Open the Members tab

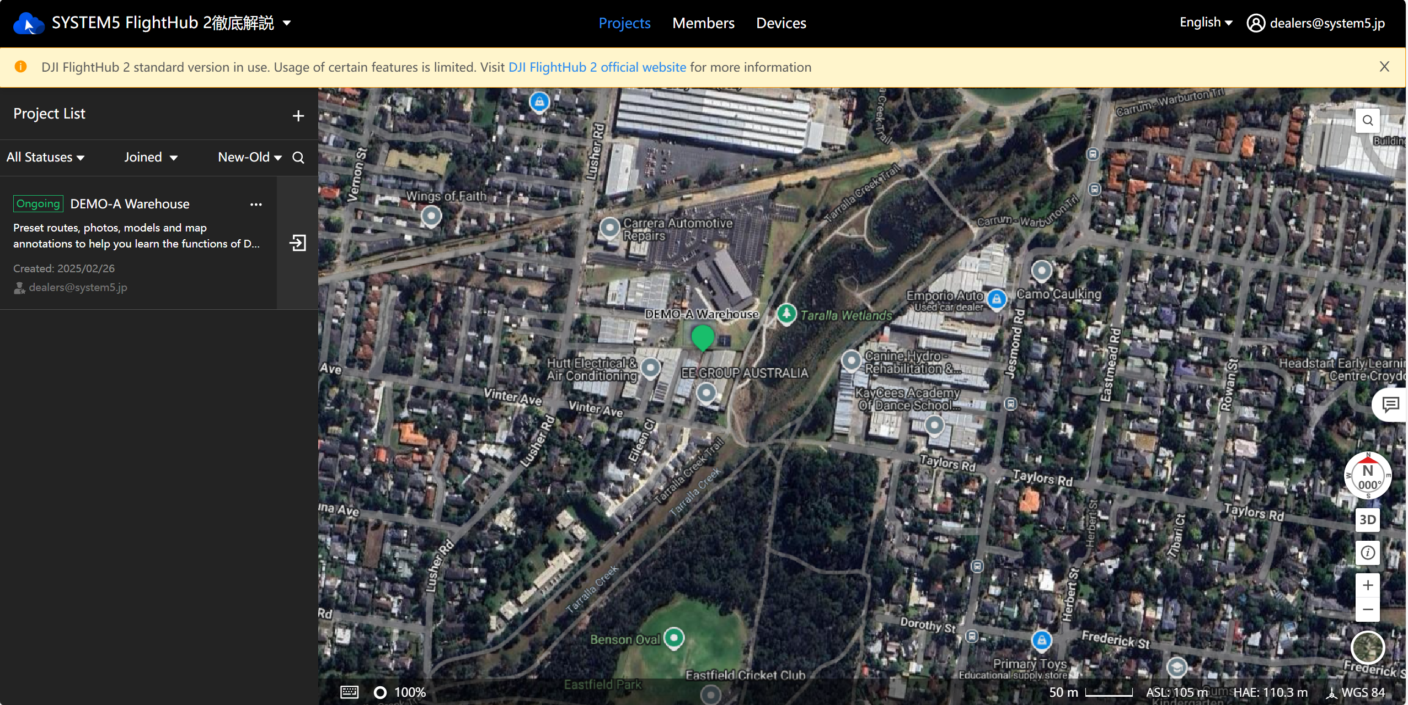coord(703,23)
